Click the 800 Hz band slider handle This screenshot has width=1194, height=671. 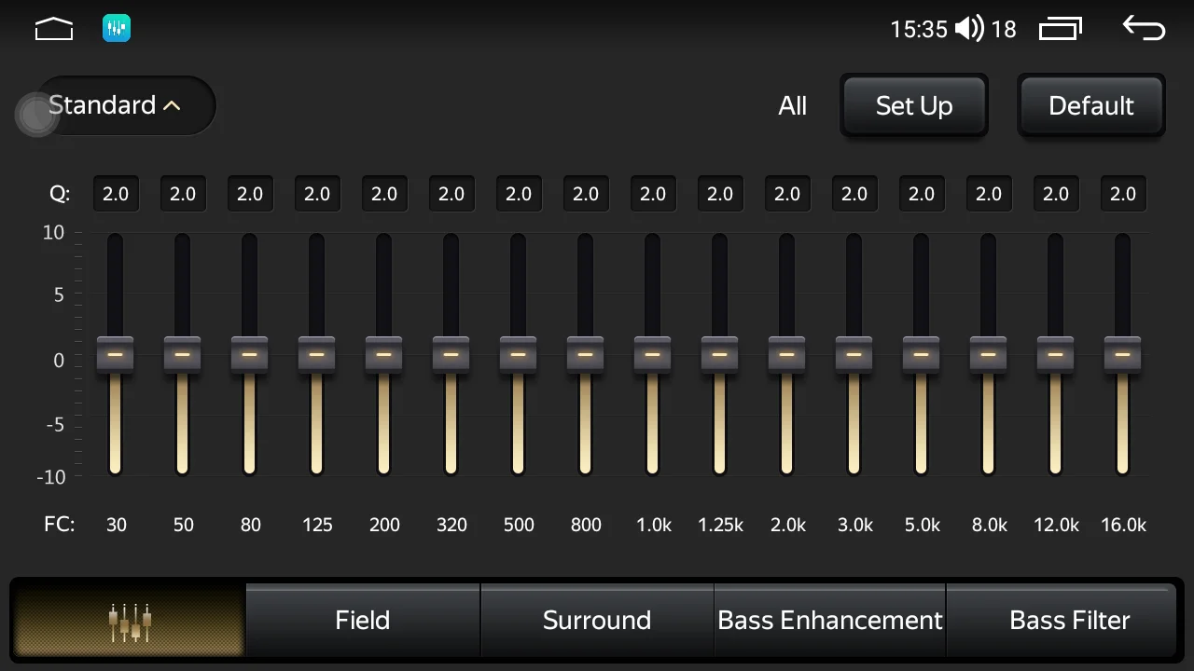tap(586, 355)
